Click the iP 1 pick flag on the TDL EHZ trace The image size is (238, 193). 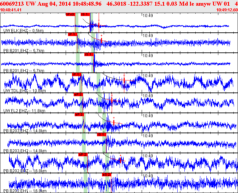pos(76,74)
